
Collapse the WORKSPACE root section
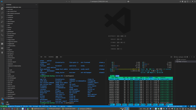coord(21,7)
